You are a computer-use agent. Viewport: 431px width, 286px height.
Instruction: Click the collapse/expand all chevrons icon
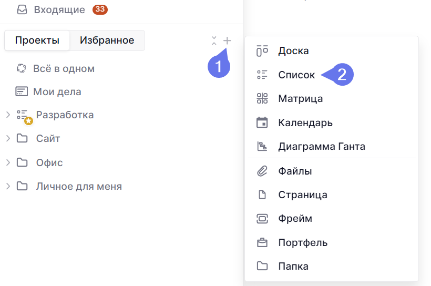tap(214, 40)
